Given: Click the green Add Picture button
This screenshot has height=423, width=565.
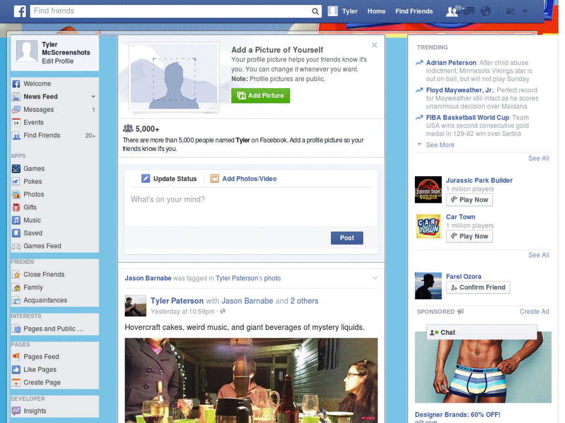Looking at the screenshot, I should click(x=260, y=96).
